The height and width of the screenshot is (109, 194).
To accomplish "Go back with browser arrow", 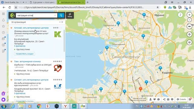I will coord(4,7).
